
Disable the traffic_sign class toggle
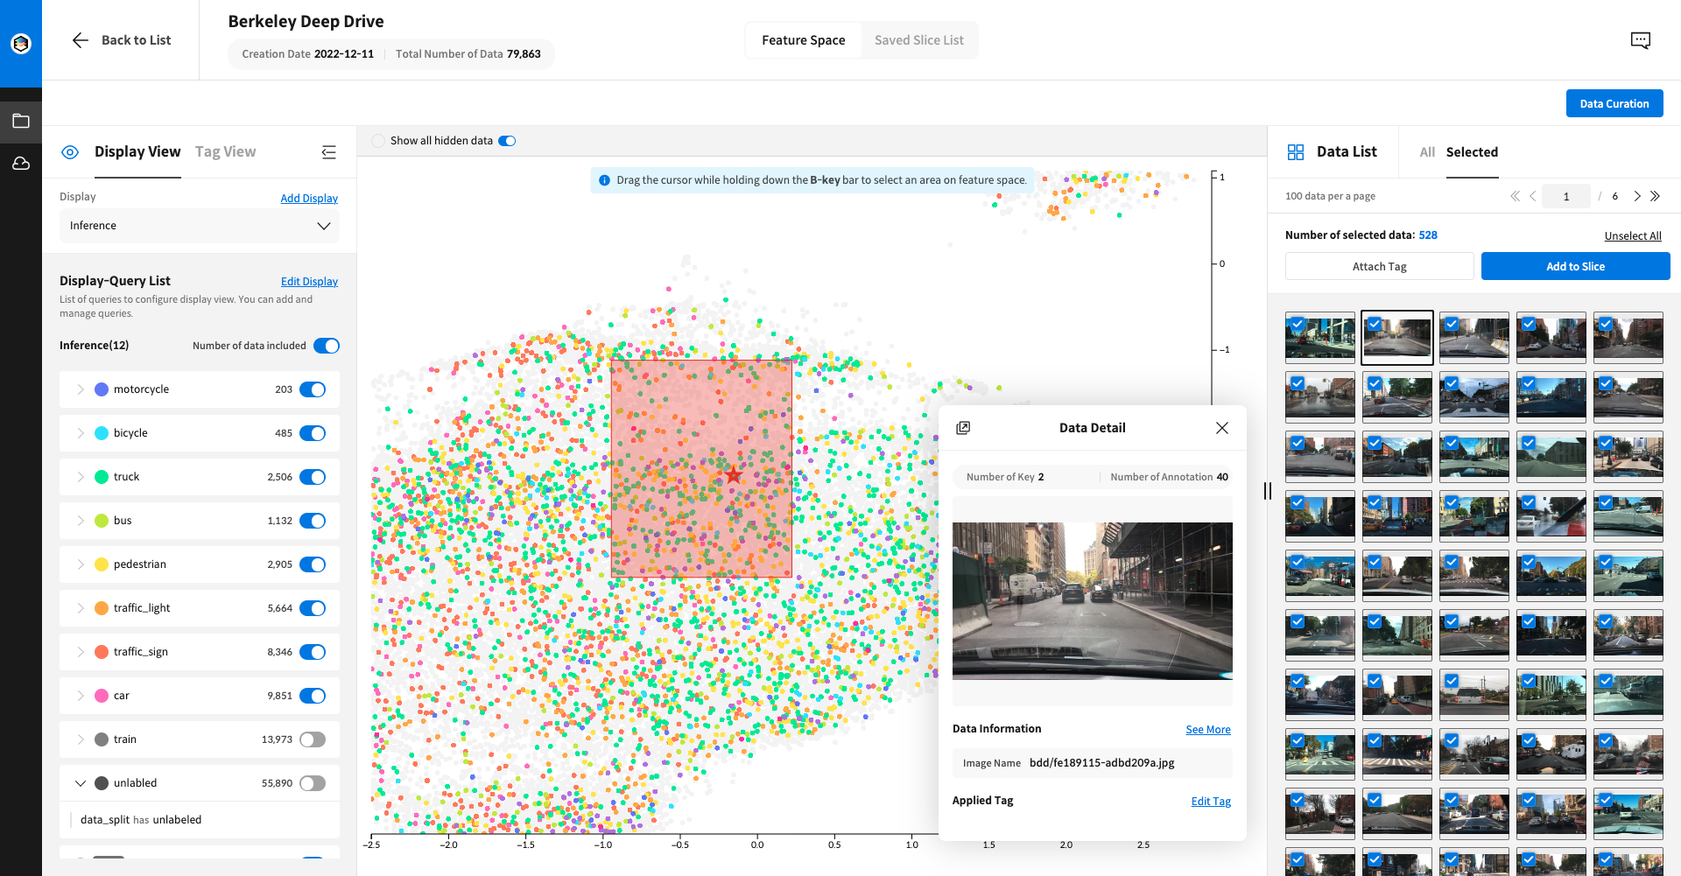point(313,652)
